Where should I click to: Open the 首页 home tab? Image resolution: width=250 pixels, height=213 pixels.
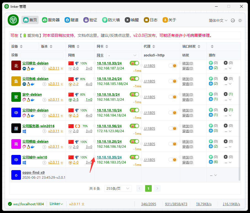coord(30,20)
